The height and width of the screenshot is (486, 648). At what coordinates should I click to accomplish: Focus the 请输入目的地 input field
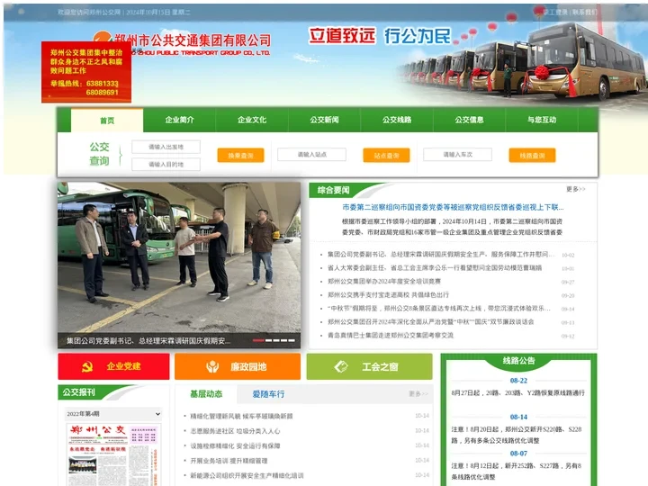click(166, 165)
